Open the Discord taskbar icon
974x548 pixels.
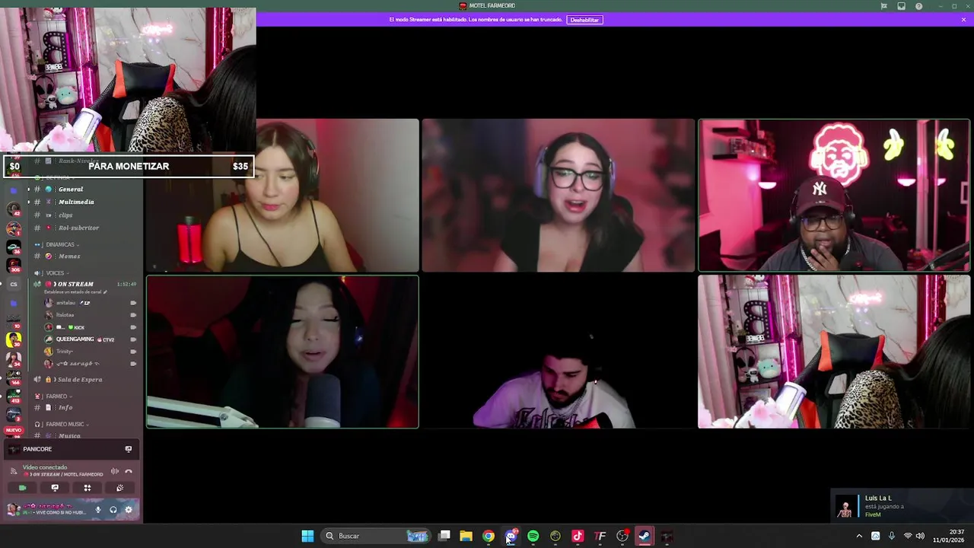511,536
